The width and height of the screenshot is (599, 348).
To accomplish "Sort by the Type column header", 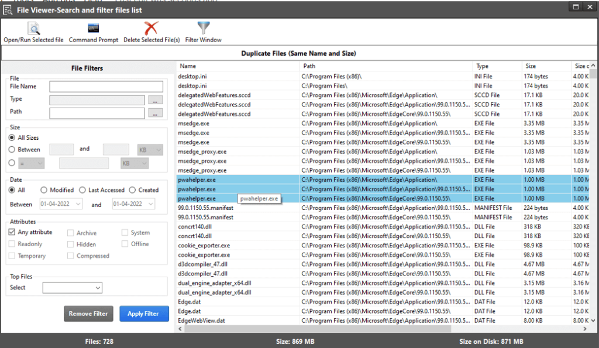I will click(497, 66).
